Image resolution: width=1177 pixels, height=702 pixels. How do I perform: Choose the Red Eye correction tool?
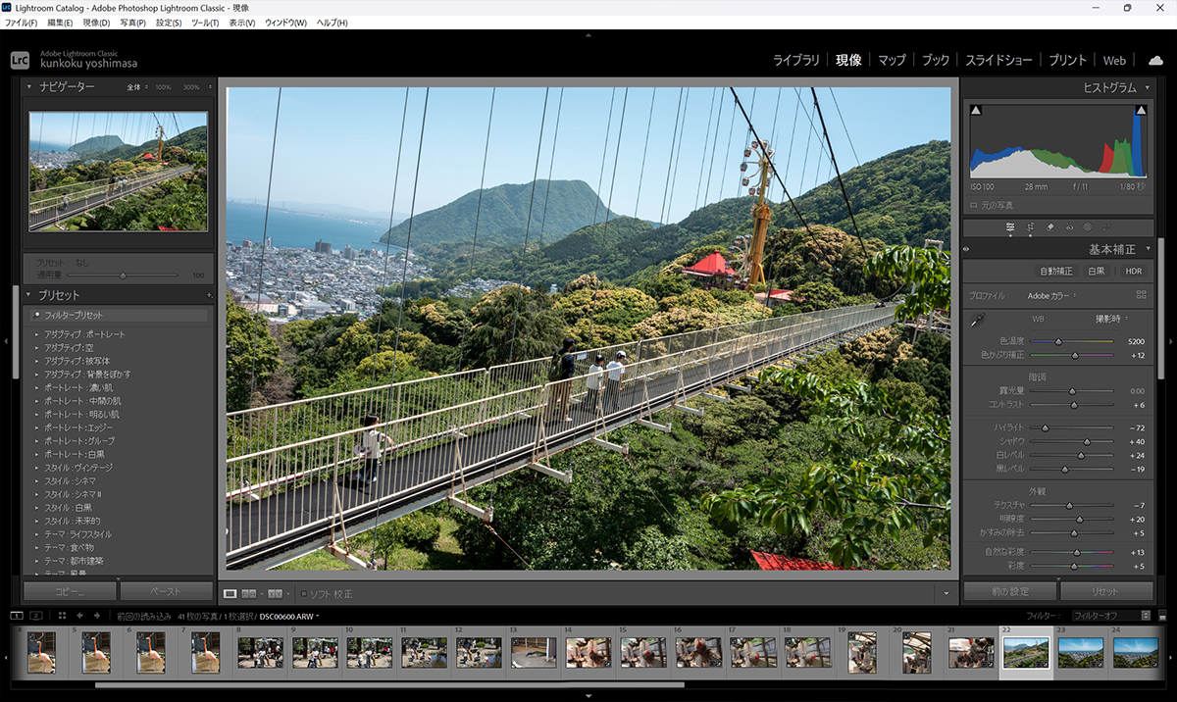tap(1069, 226)
